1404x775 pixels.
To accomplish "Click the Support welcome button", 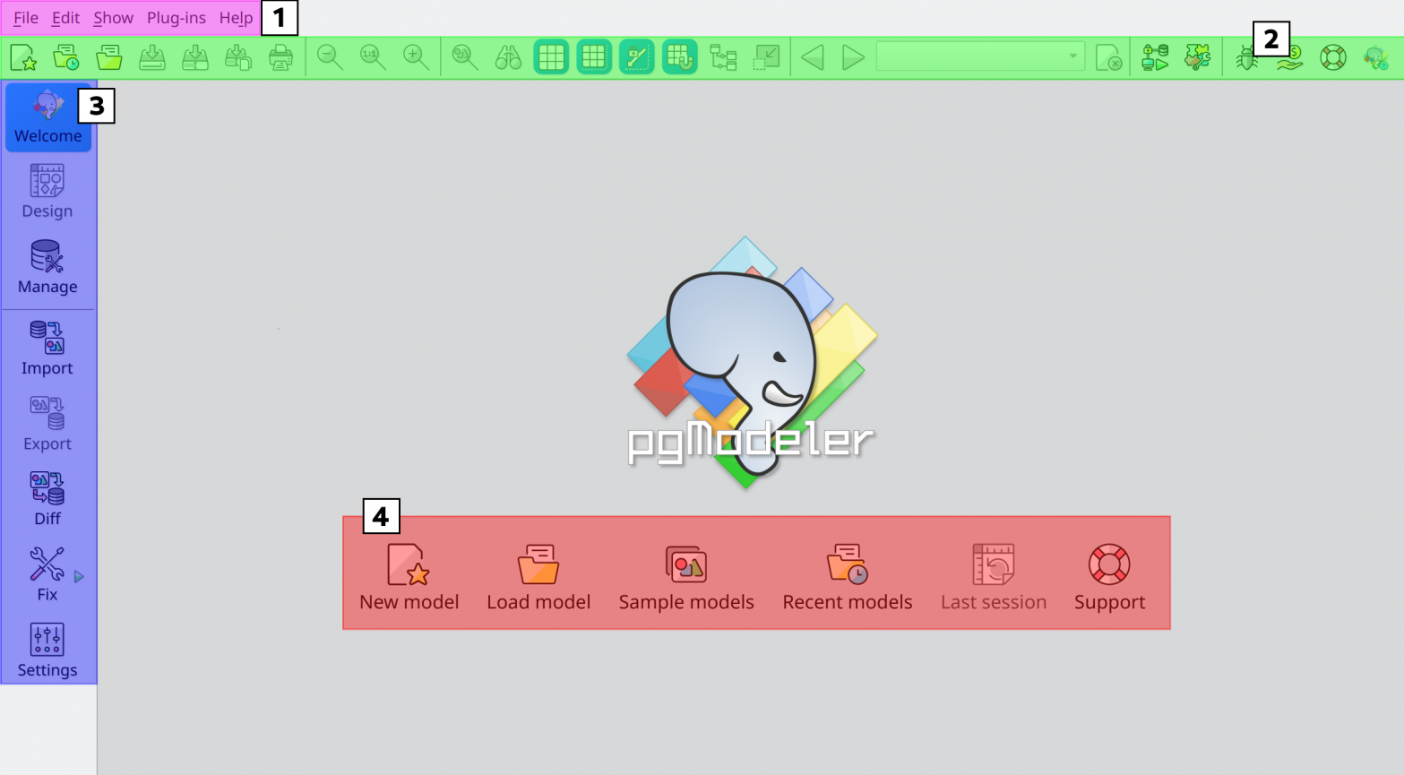I will pyautogui.click(x=1109, y=577).
